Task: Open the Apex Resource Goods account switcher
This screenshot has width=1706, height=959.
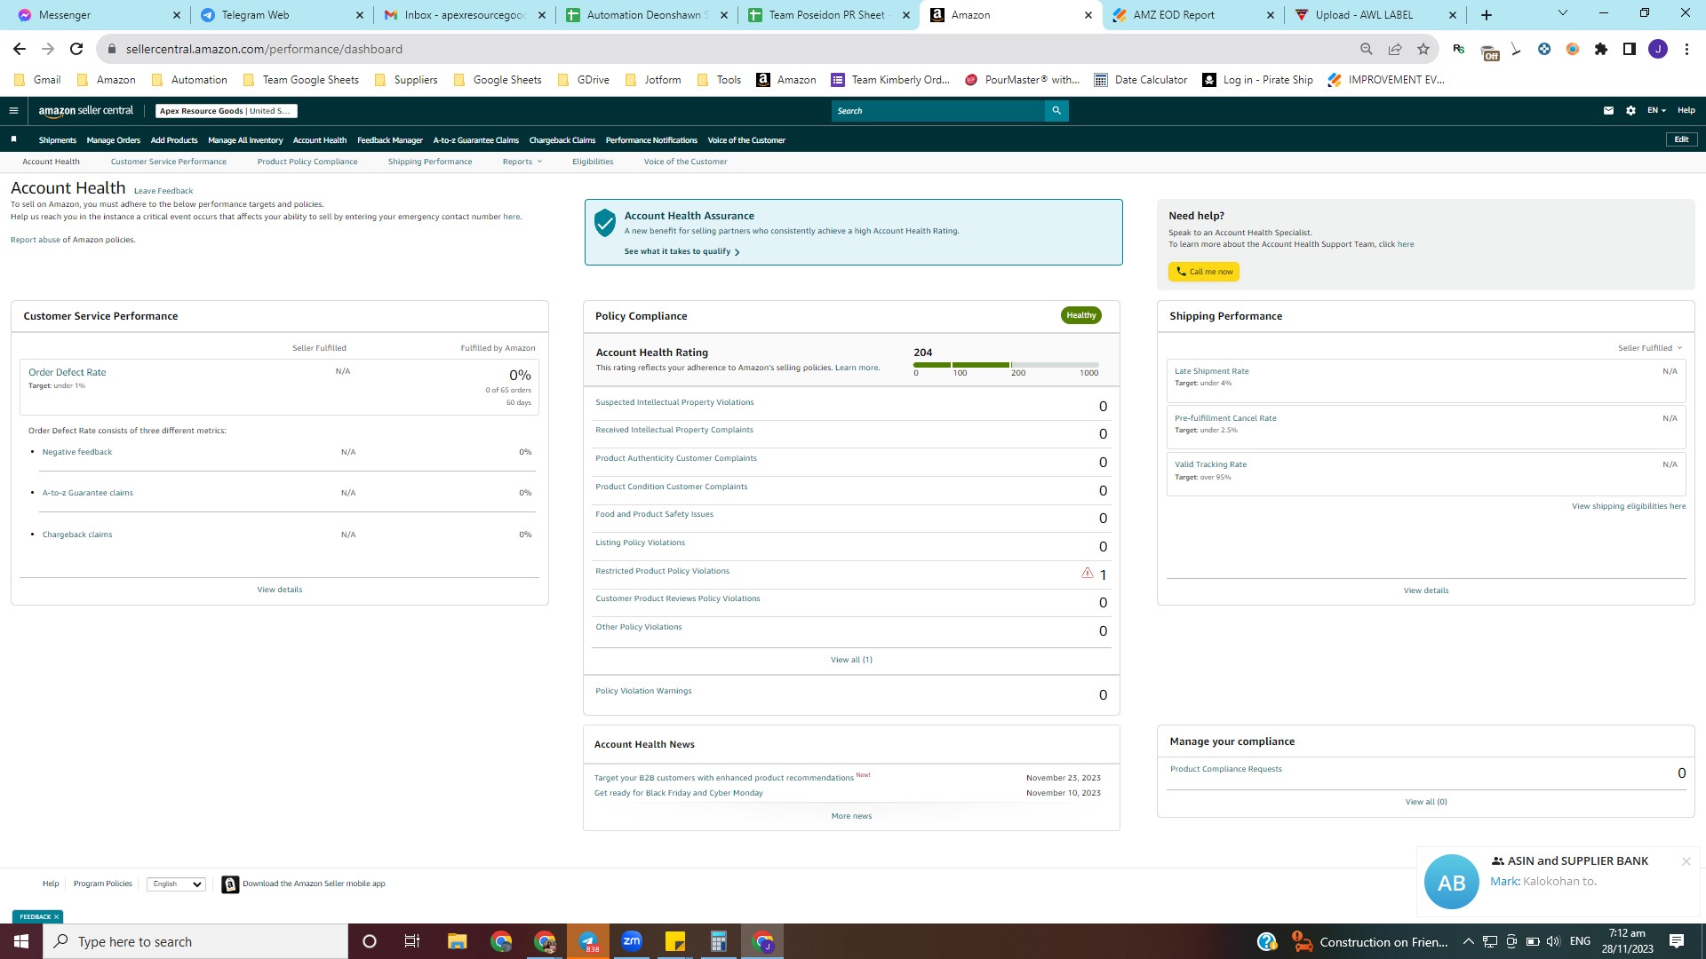Action: click(x=226, y=111)
